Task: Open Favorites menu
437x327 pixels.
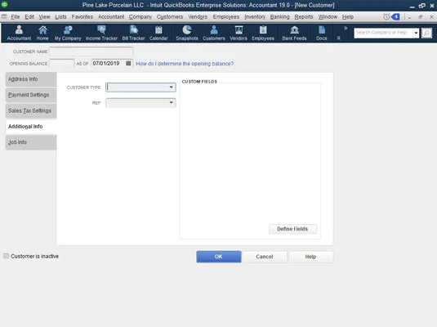Action: point(82,16)
